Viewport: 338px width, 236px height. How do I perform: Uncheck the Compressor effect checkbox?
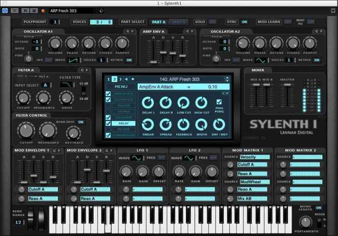click(x=108, y=135)
